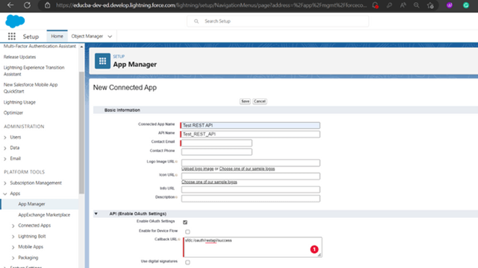Click the info icon beside Logo Image URL

[176, 162]
